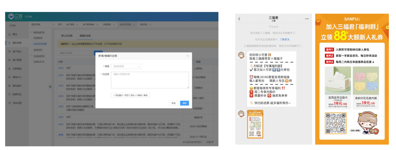Close the 新增/编辑欢迎语 dialog with X
Image resolution: width=396 pixels, height=150 pixels.
pyautogui.click(x=187, y=56)
